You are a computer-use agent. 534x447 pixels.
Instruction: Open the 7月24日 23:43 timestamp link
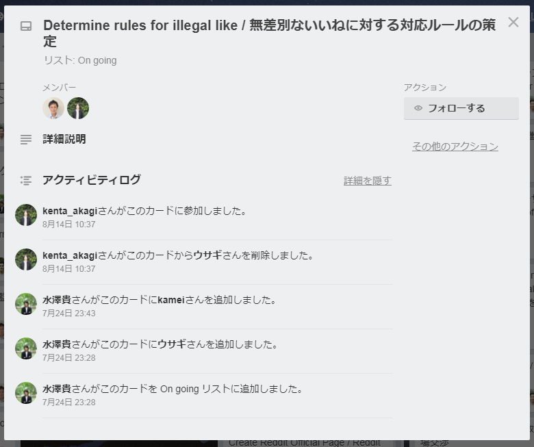[68, 313]
